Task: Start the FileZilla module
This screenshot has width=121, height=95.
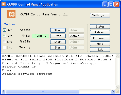Action: click(58, 42)
